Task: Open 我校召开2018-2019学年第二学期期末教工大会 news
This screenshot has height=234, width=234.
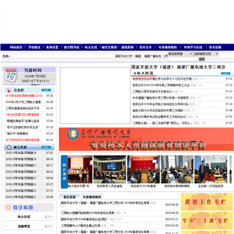Action: (x=161, y=85)
